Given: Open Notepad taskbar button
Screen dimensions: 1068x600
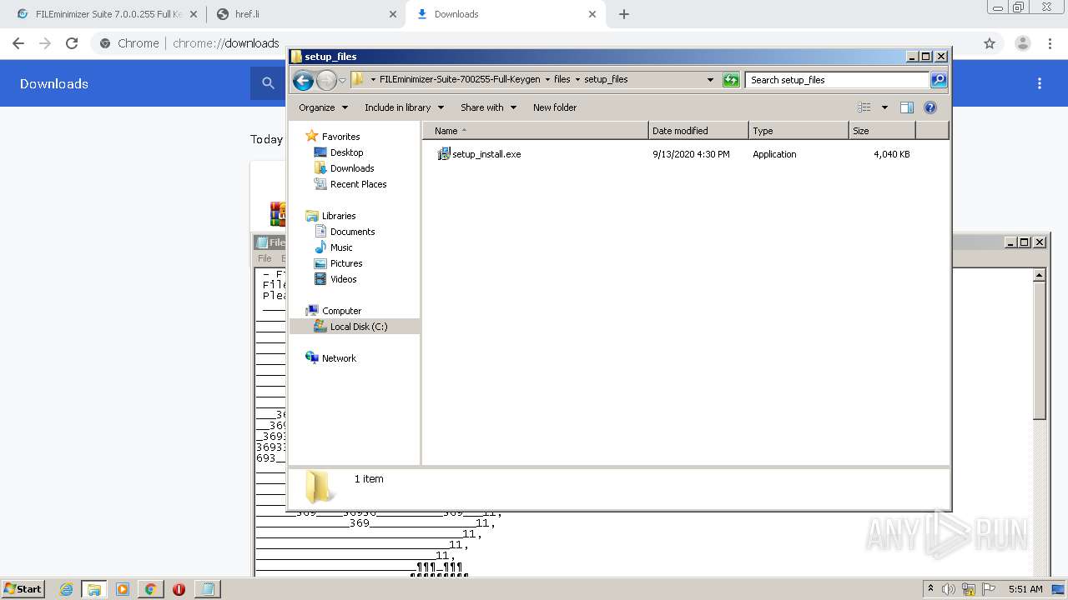Looking at the screenshot, I should tap(208, 589).
